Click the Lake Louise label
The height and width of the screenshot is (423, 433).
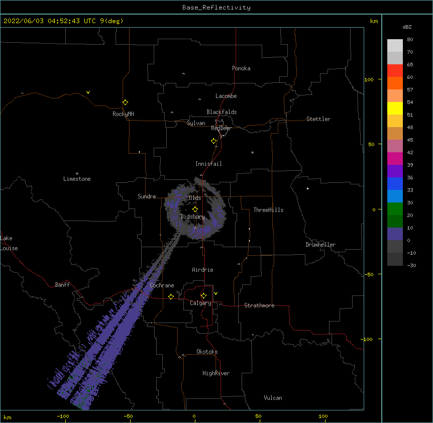pos(9,243)
